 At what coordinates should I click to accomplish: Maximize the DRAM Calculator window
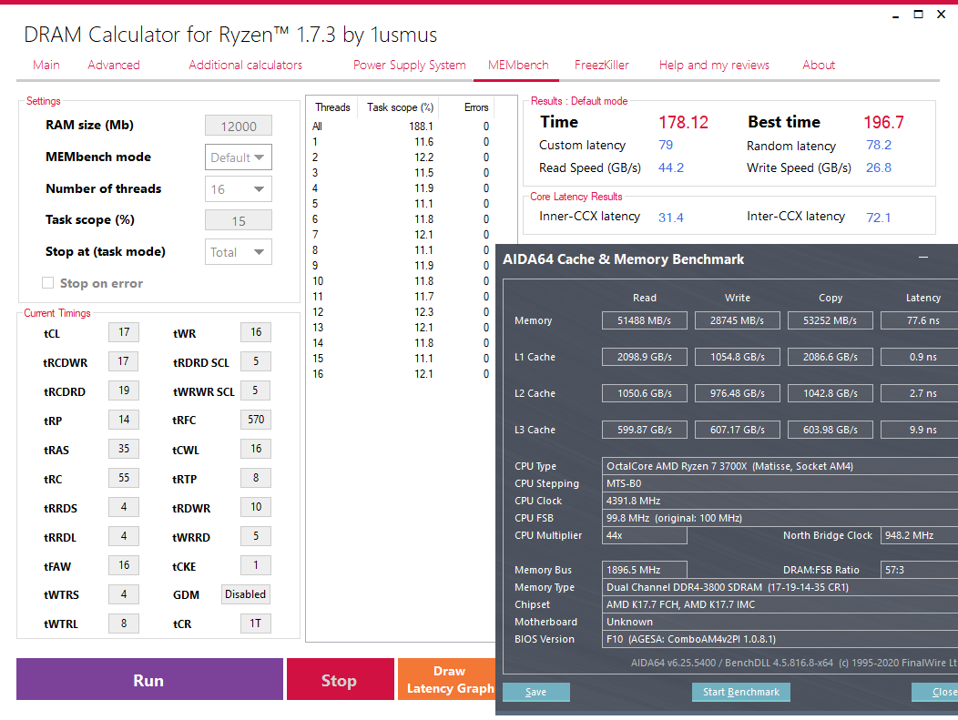918,14
